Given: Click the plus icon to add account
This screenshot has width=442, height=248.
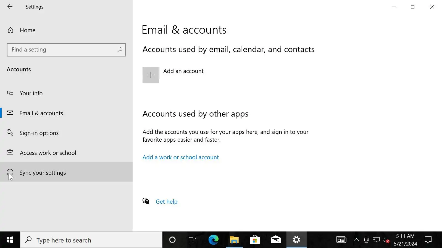Looking at the screenshot, I should click(x=151, y=75).
